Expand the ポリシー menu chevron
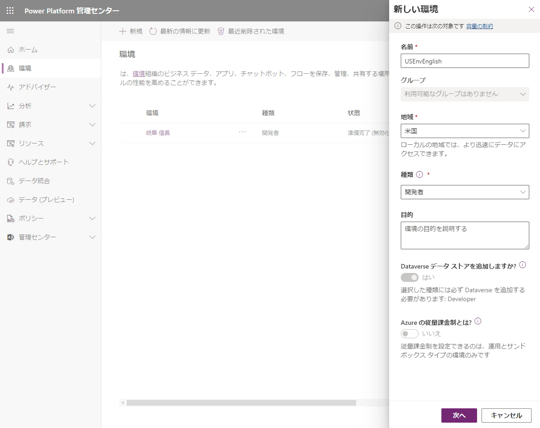 pos(92,218)
